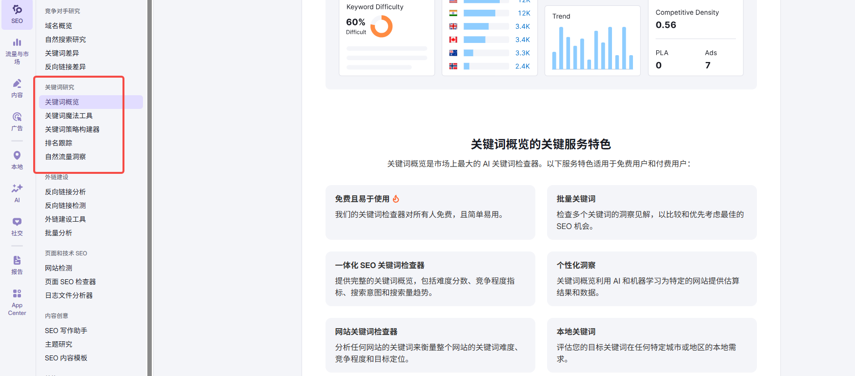
Task: Open 批量分析 link
Action: click(59, 233)
